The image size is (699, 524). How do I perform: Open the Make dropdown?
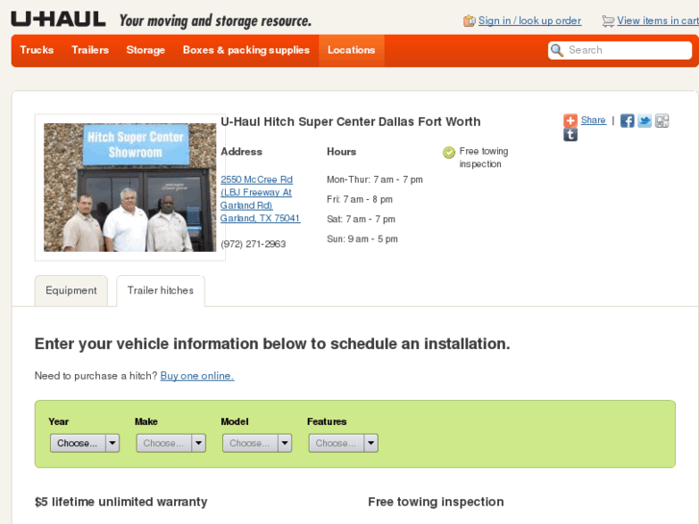pos(171,443)
